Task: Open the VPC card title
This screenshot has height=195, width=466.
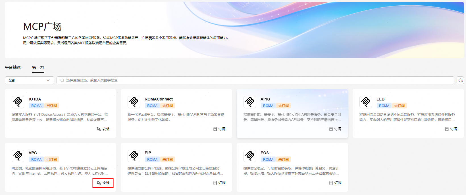Action: pyautogui.click(x=33, y=153)
